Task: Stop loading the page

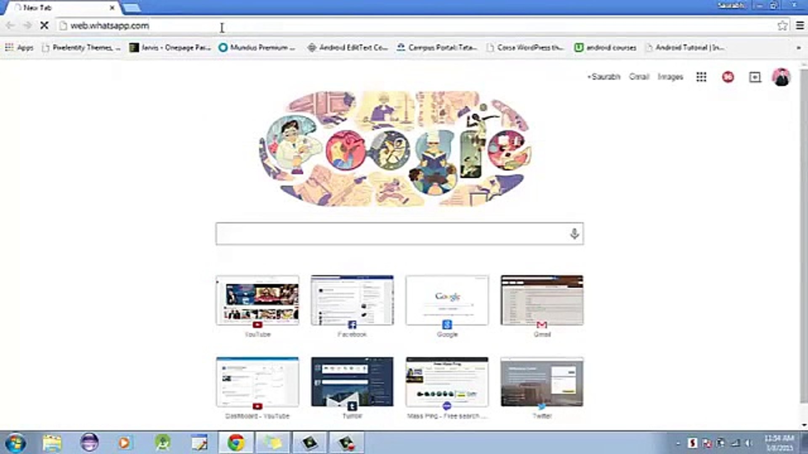Action: [44, 26]
